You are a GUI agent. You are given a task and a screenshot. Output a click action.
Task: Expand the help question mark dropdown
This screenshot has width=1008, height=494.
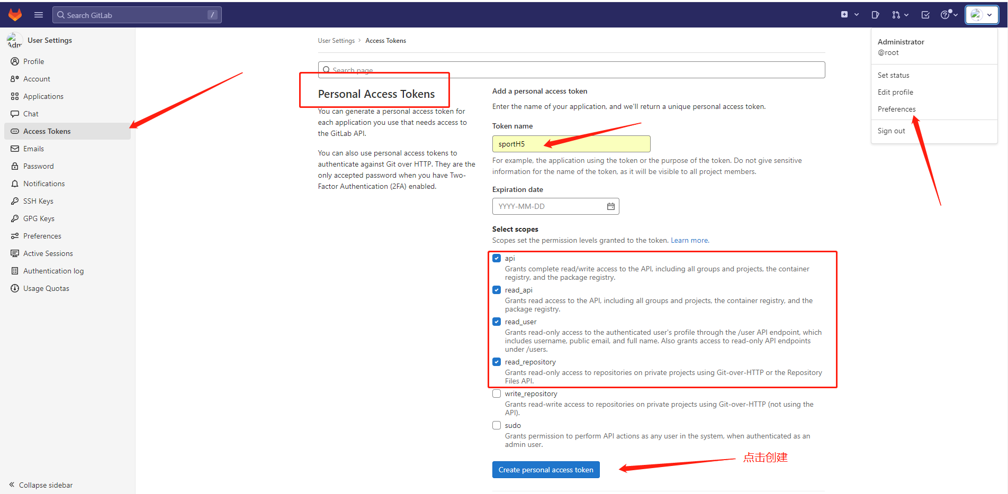[949, 15]
